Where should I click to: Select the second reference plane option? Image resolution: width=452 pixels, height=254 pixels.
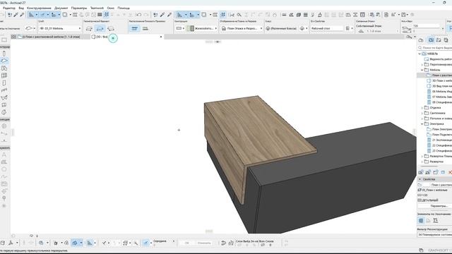(145, 28)
